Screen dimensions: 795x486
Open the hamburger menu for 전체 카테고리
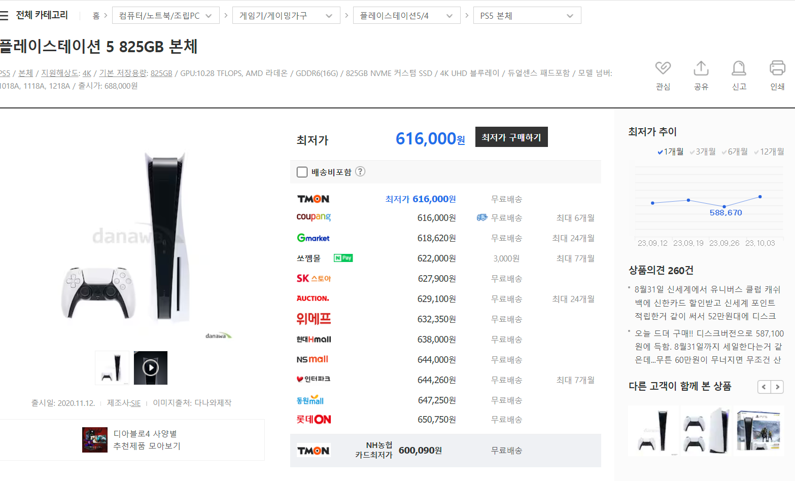(5, 16)
